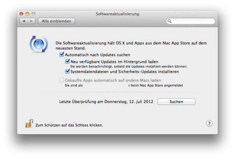Click the 'Softwareaktualisierung' window title
235x158 pixels.
coord(117,14)
